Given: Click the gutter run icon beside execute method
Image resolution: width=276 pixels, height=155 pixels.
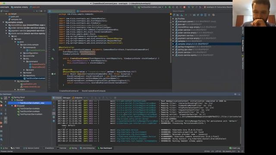Looking at the screenshot, I should pos(53,74).
